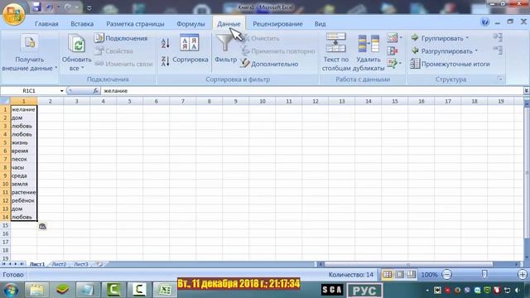Image resolution: width=530 pixels, height=298 pixels.
Task: Click zoom out minus button
Action: (x=446, y=275)
